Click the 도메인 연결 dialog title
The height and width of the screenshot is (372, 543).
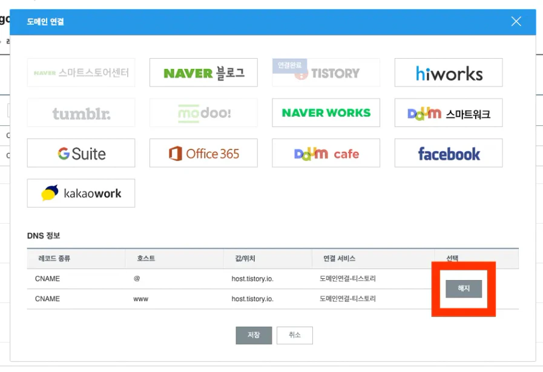(45, 22)
